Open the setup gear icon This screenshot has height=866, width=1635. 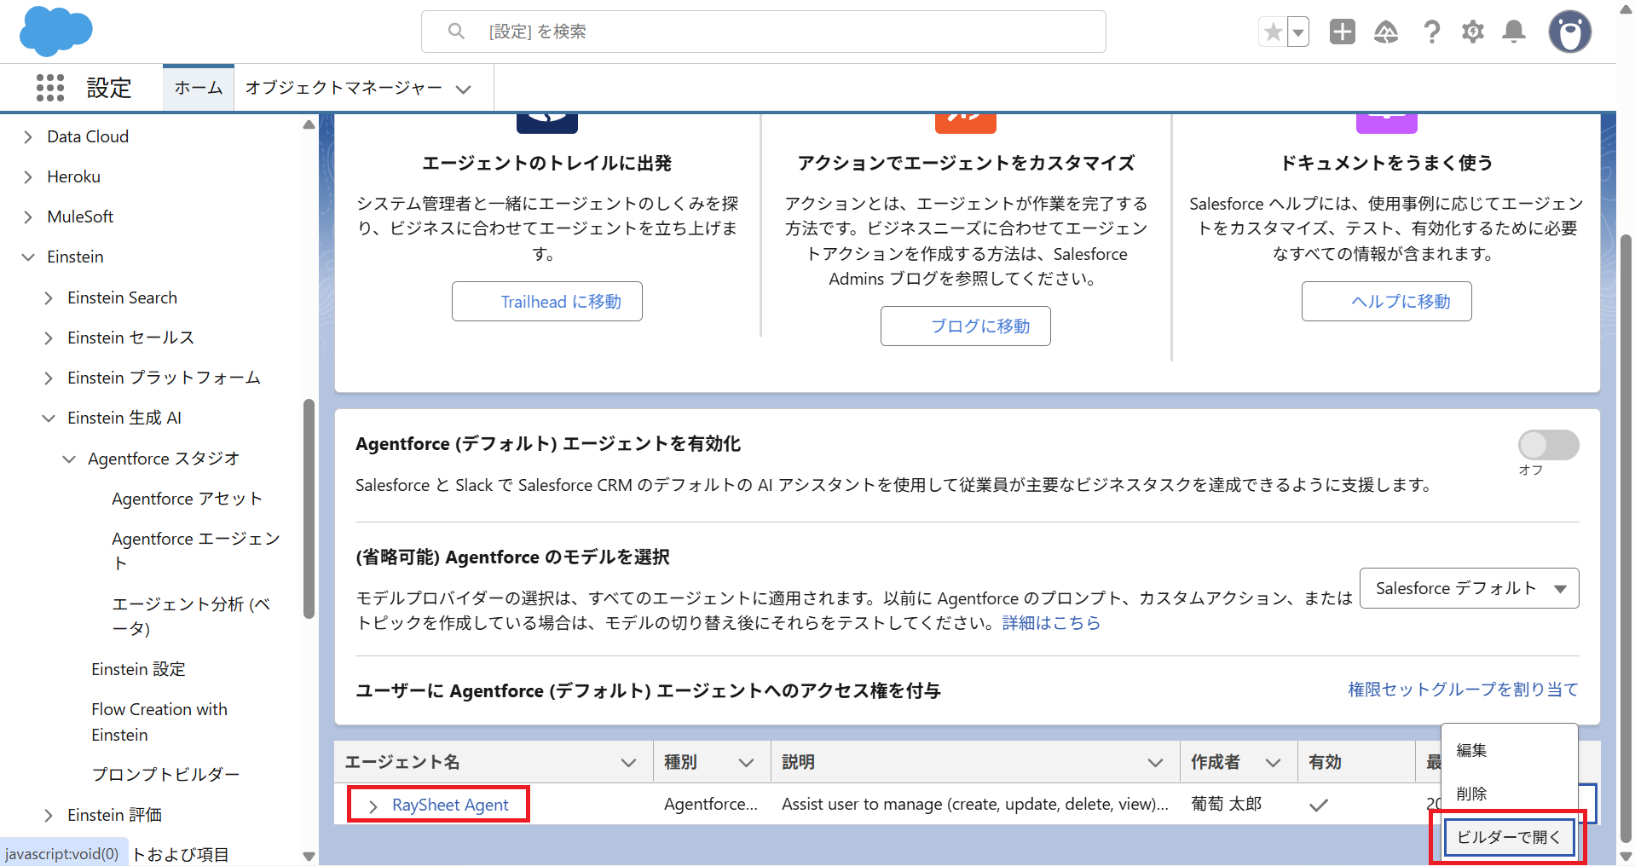click(1472, 32)
